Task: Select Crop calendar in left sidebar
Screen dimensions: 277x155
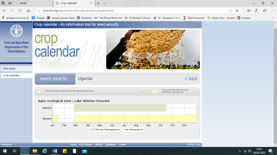Action: [11, 75]
